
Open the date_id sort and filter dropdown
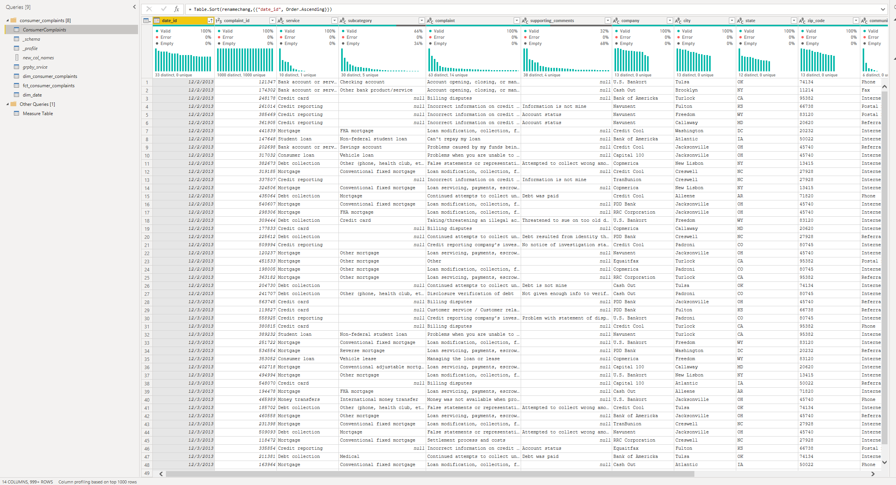point(210,21)
